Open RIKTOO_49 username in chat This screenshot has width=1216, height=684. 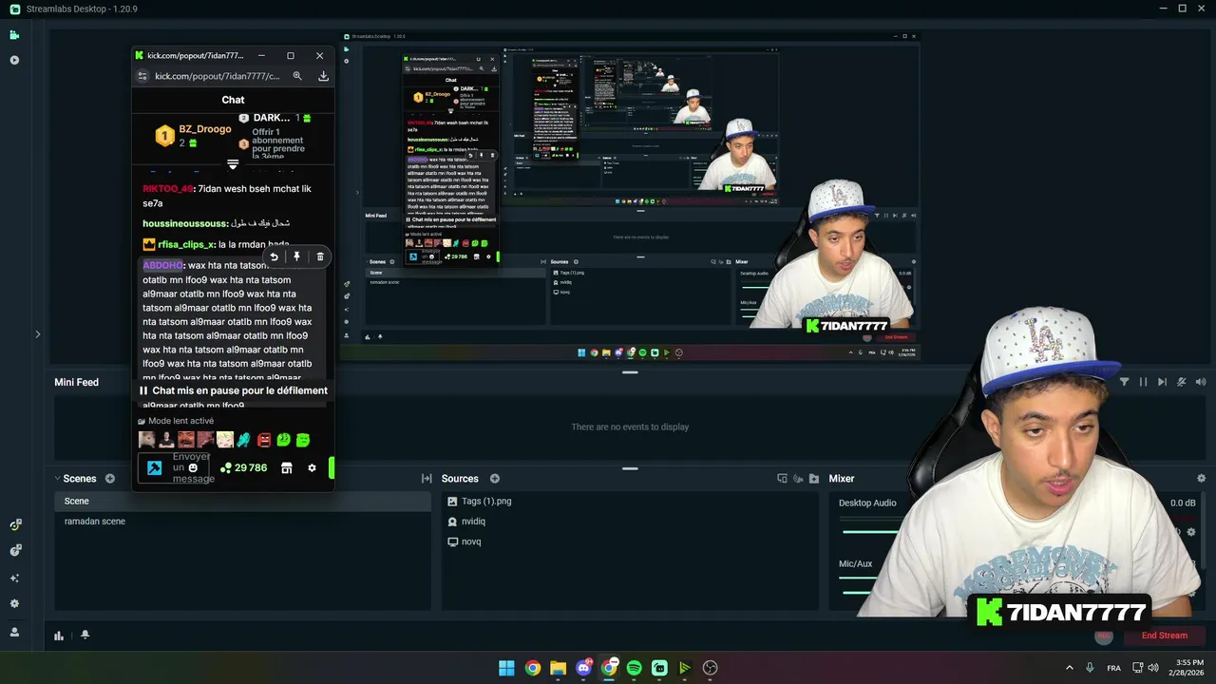[168, 189]
